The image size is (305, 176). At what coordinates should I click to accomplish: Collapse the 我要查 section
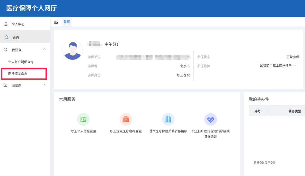(x=44, y=49)
